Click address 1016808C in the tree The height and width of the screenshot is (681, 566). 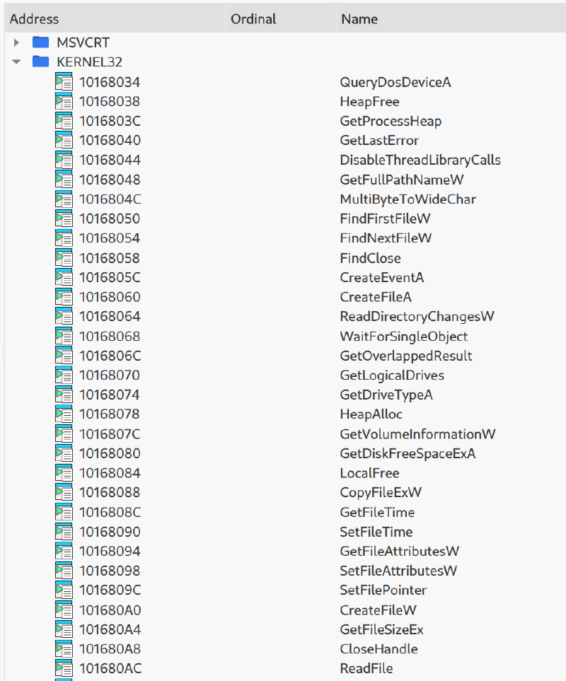click(110, 513)
